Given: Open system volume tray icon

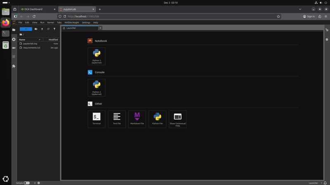Looking at the screenshot, I should click(321, 3).
